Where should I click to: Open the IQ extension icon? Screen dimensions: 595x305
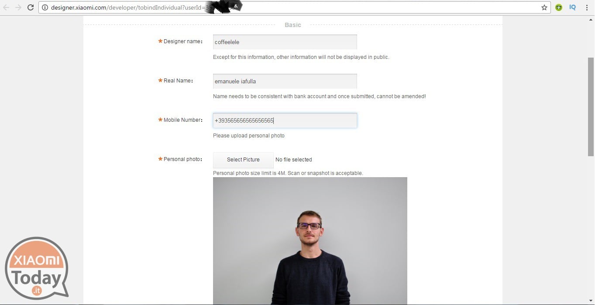572,7
